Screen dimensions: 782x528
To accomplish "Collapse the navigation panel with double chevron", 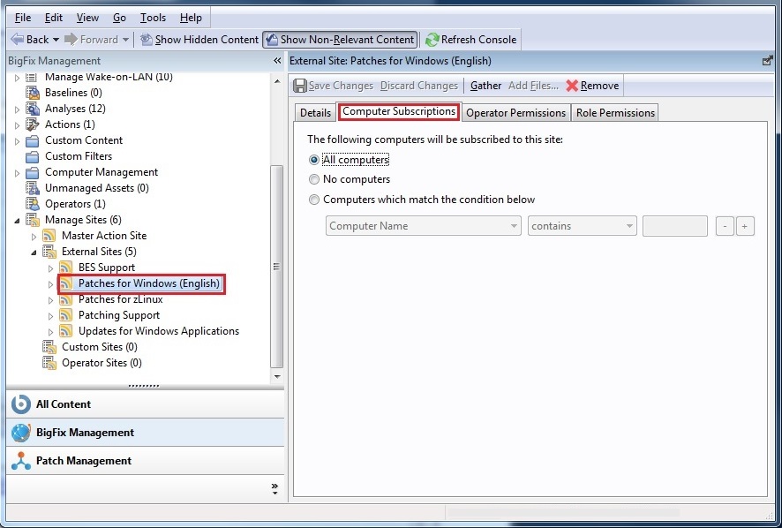I will pyautogui.click(x=277, y=61).
